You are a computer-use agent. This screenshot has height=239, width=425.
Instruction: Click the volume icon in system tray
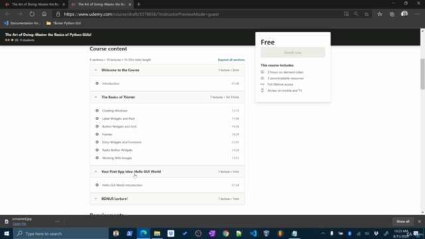click(367, 234)
